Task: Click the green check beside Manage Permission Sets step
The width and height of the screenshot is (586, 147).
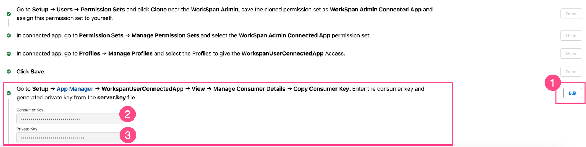Action: pos(8,35)
